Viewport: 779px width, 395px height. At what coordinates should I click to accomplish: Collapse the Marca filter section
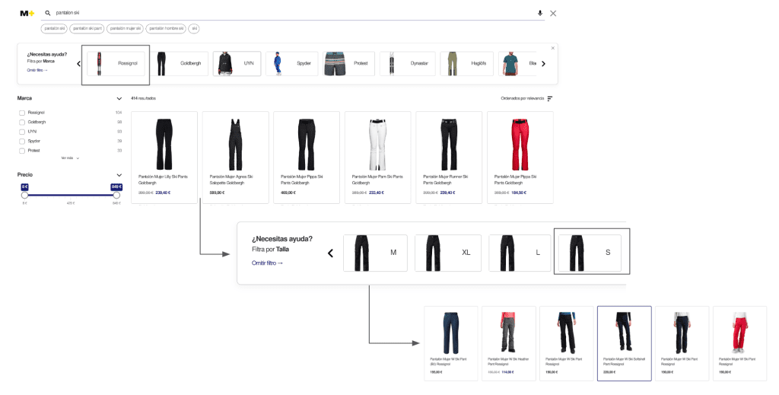pos(119,98)
